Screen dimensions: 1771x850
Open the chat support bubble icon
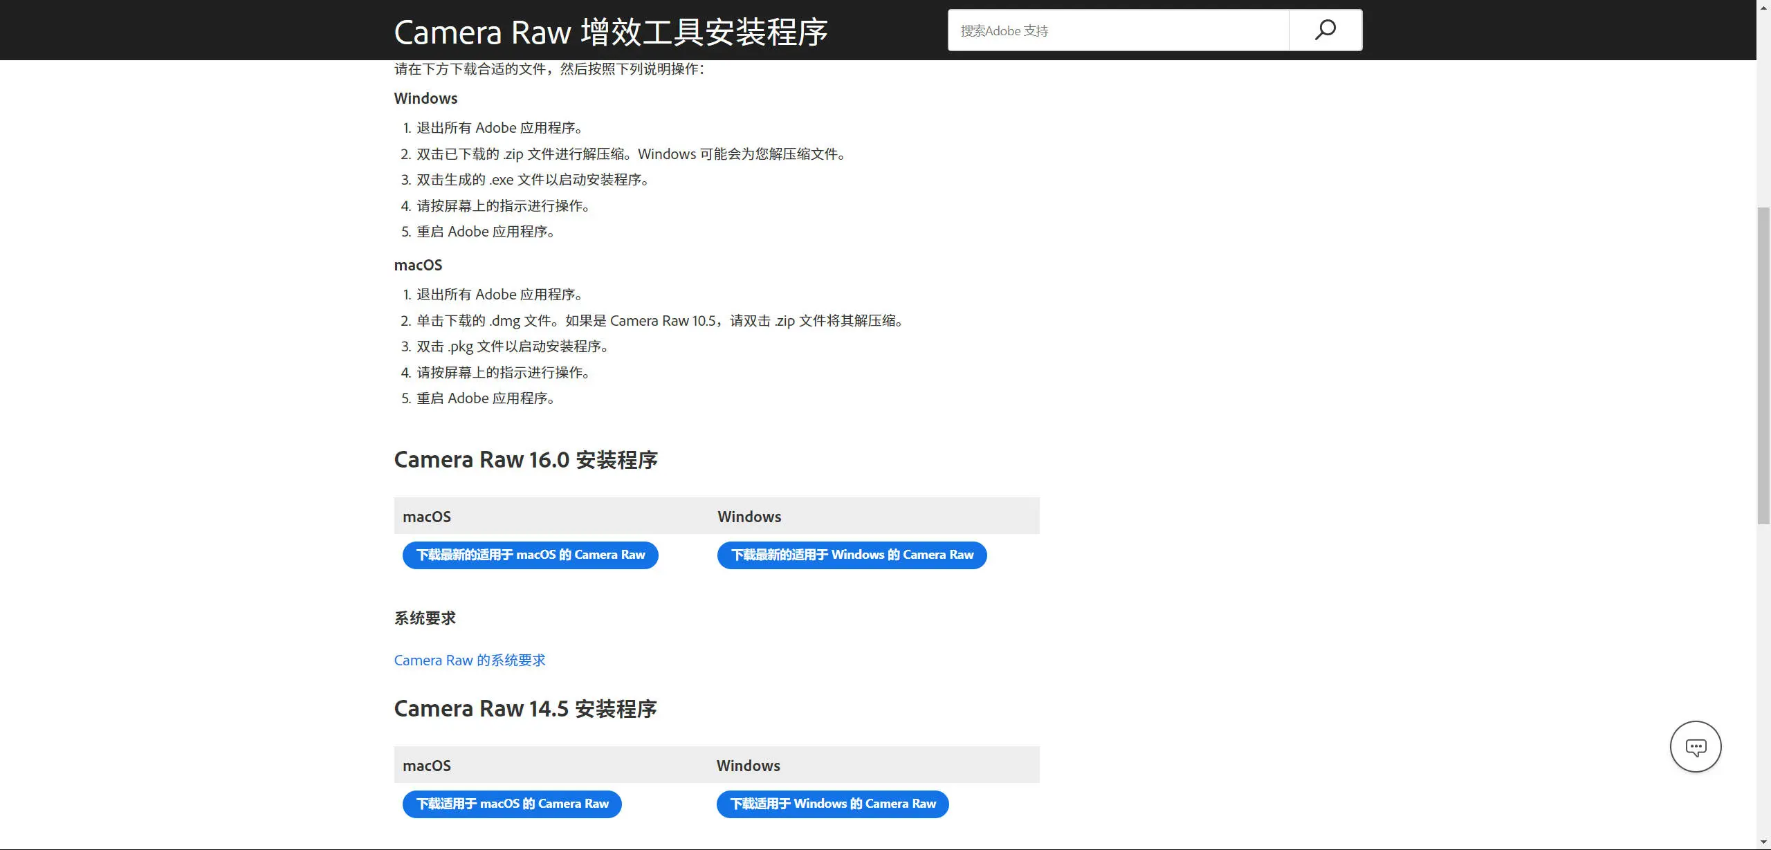[1696, 746]
